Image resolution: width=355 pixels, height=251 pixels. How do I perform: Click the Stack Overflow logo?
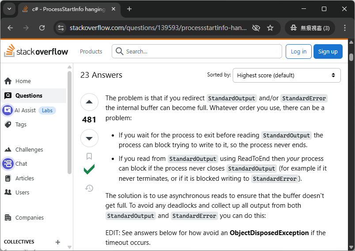[36, 51]
